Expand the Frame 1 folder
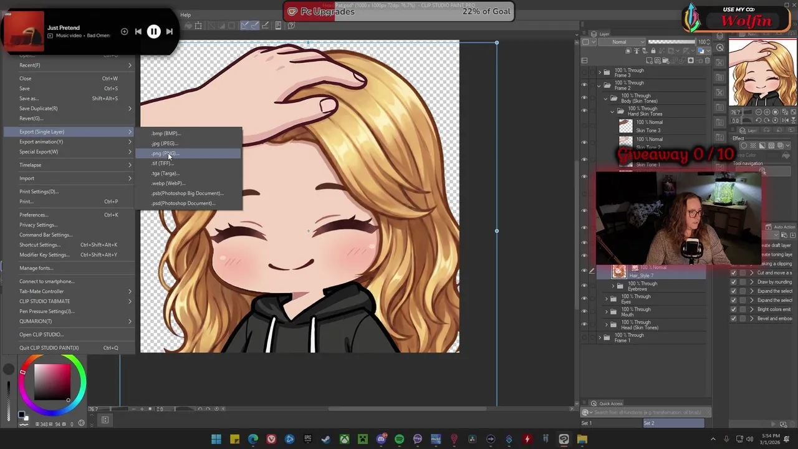 point(600,338)
